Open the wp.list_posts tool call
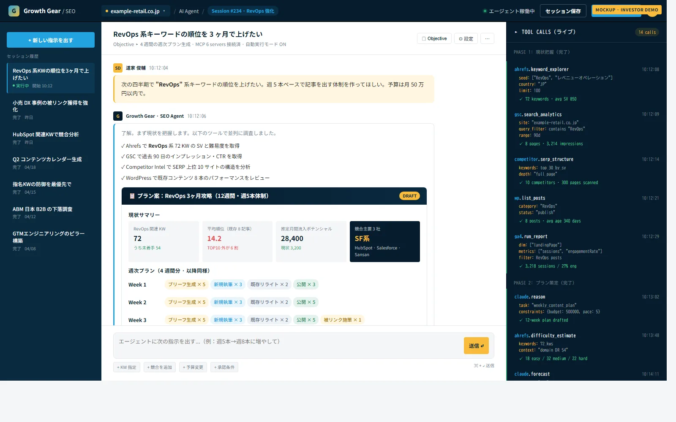676x422 pixels. (586, 209)
